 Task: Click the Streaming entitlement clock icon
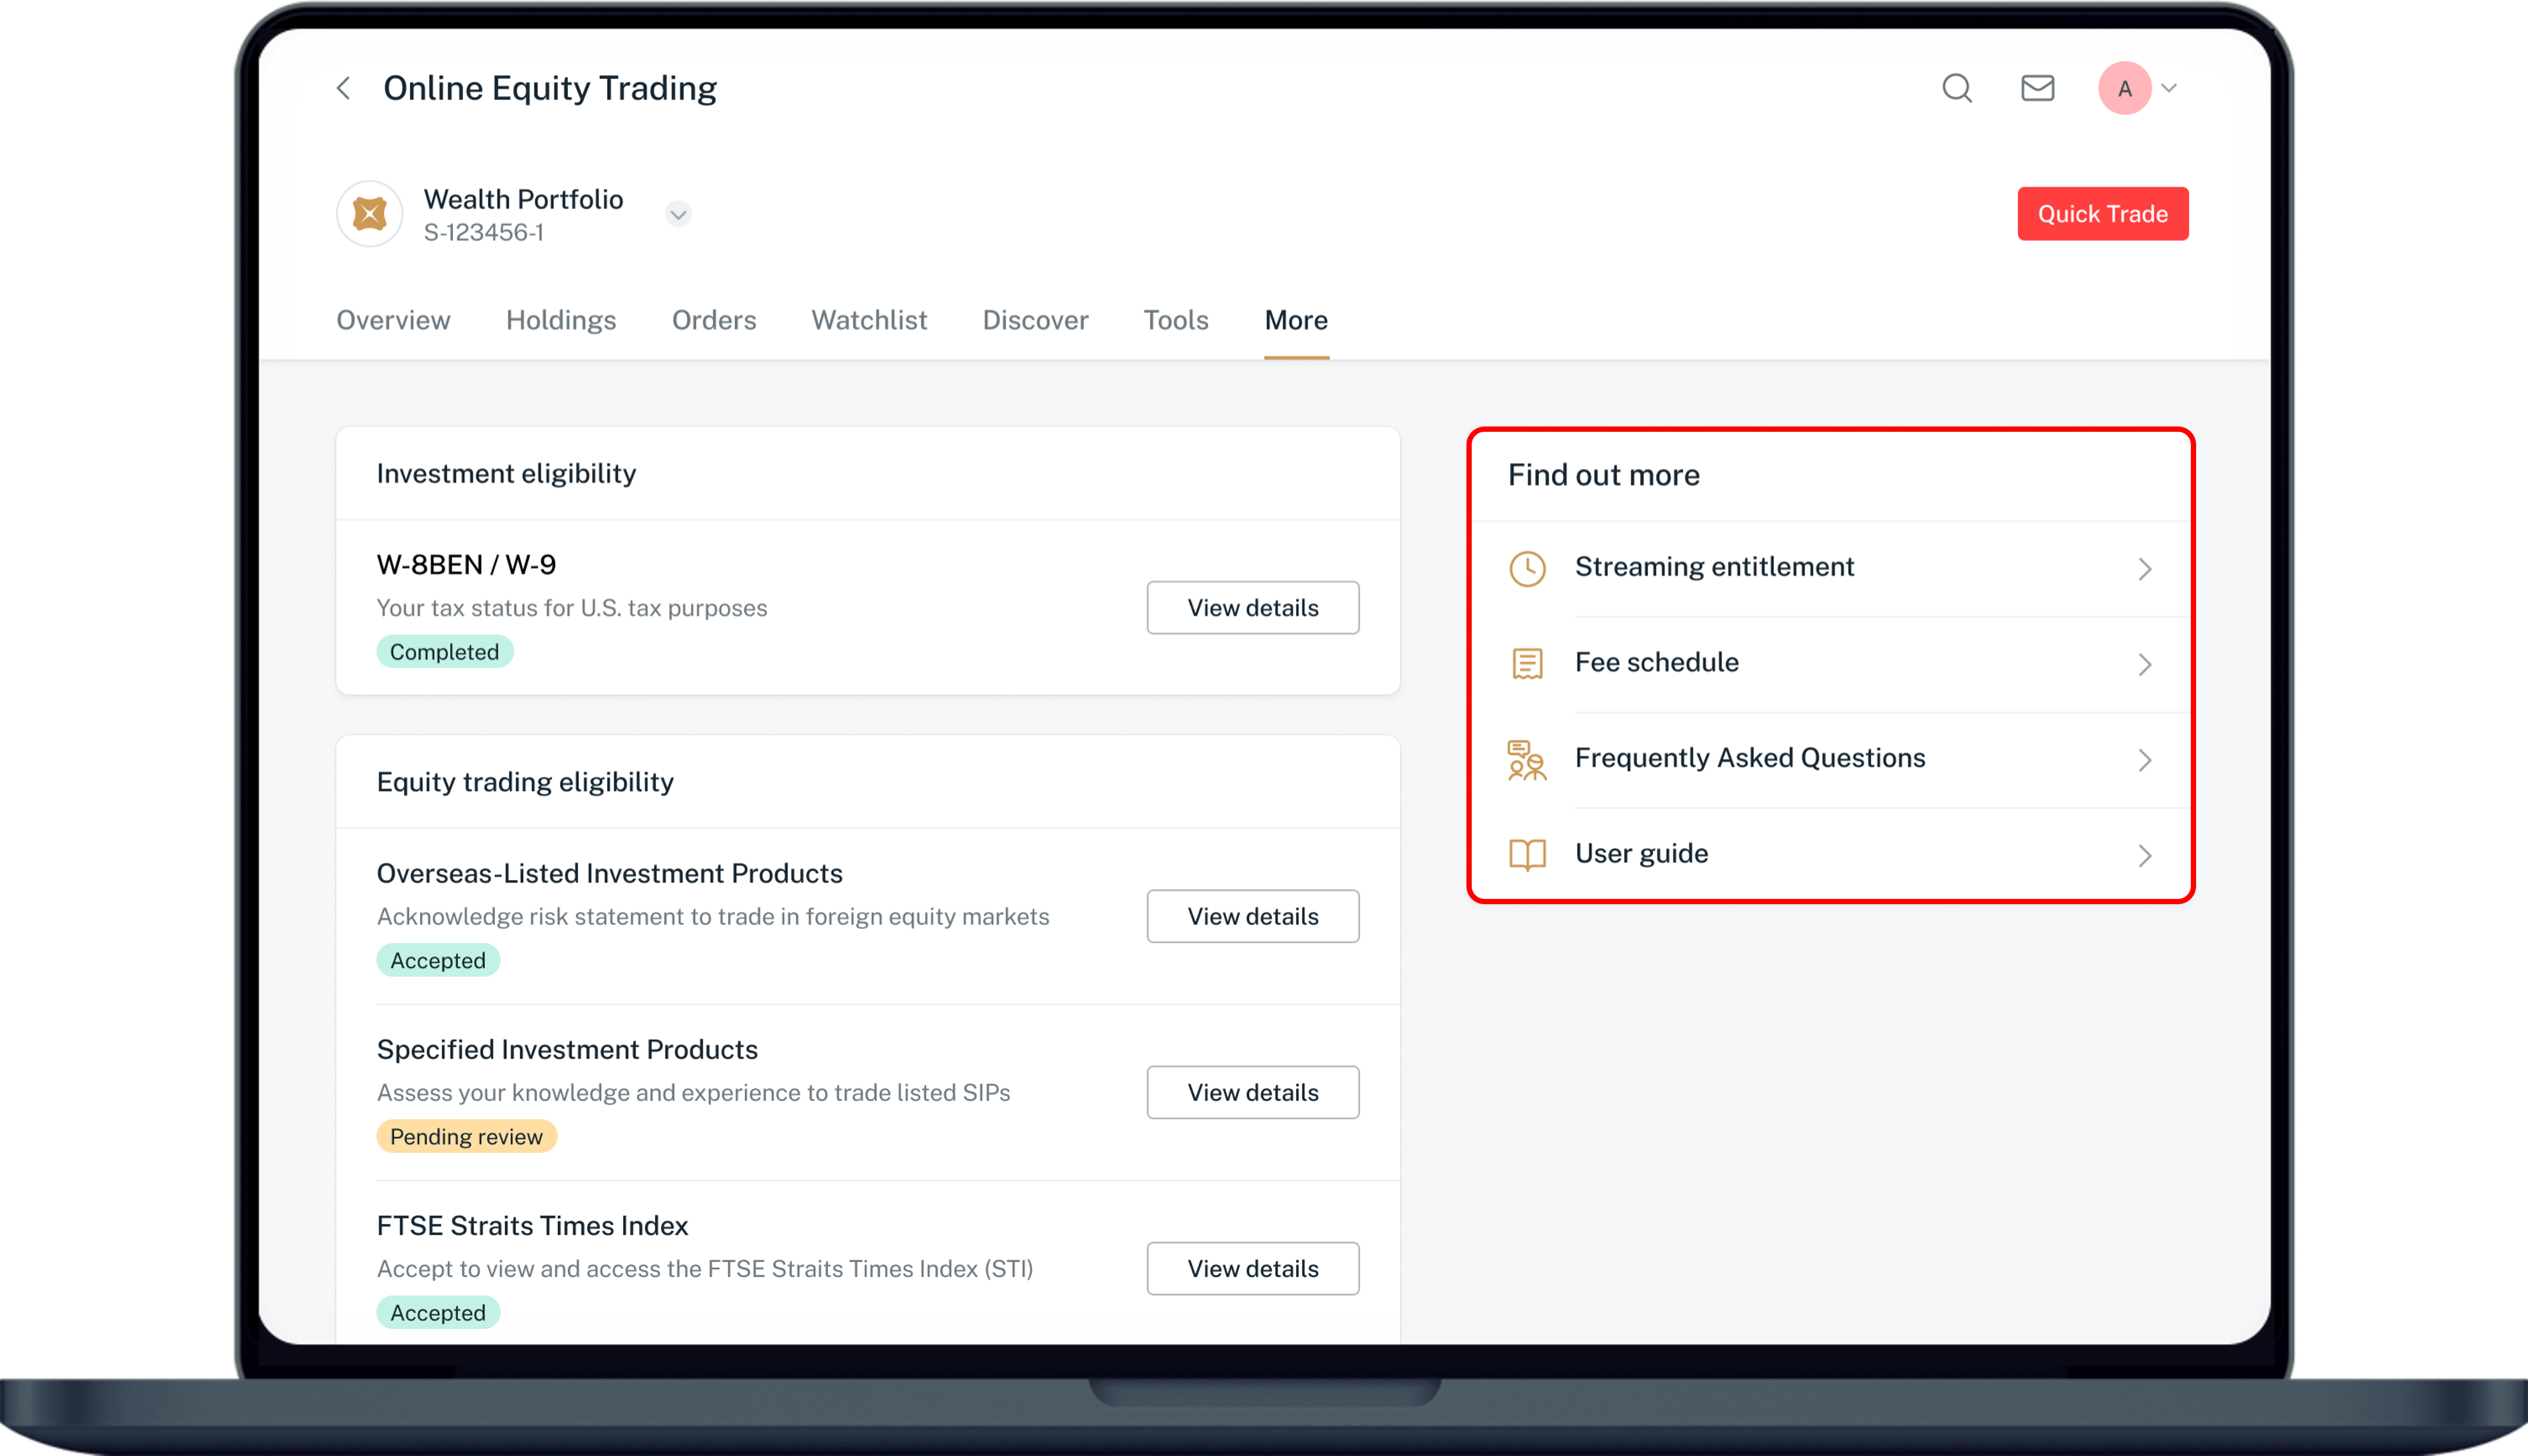pos(1526,568)
